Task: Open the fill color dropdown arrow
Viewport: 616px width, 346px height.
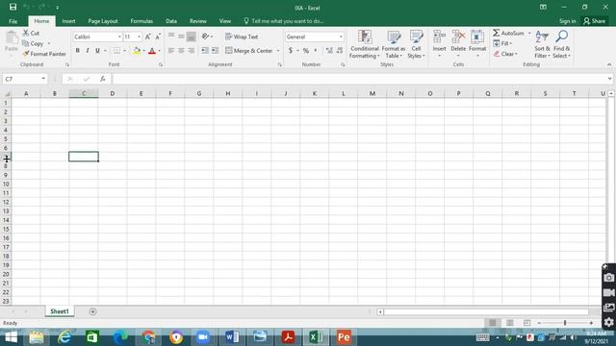Action: [143, 51]
